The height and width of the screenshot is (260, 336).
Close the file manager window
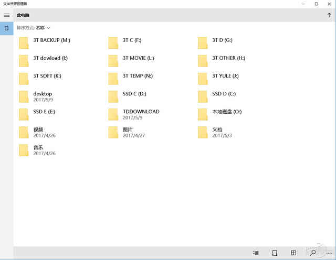click(329, 4)
